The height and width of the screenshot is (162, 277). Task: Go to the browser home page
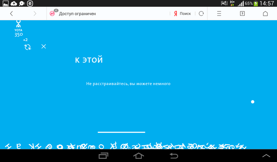click(265, 13)
